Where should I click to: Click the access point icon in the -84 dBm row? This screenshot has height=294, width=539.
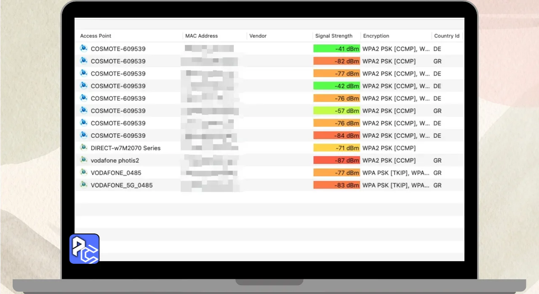coord(83,135)
